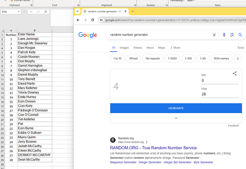This screenshot has width=246, height=169.
Task: Share the random number generator widget
Action: pos(235,73)
